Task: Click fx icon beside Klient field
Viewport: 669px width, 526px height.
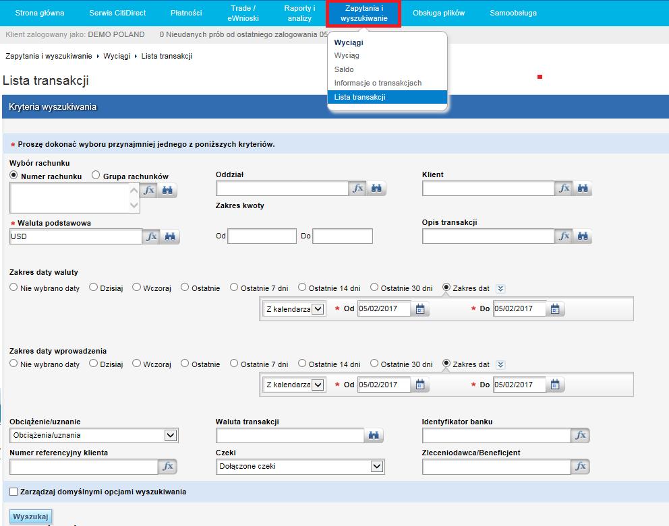Action: pyautogui.click(x=564, y=188)
